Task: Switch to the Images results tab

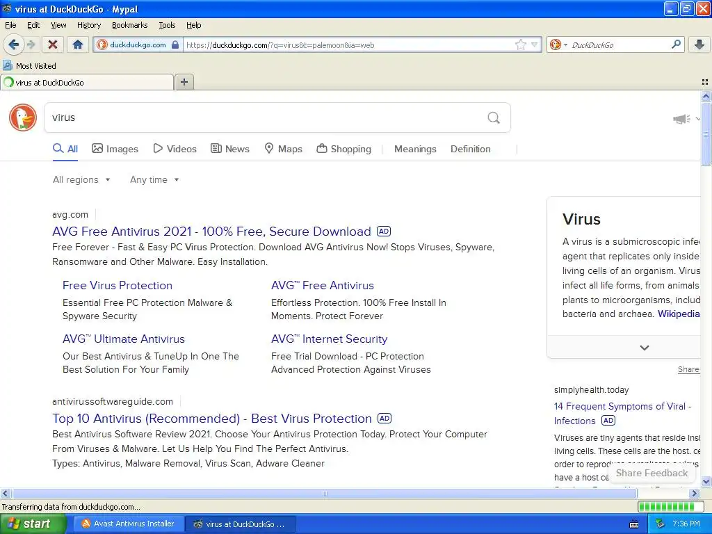Action: click(115, 149)
